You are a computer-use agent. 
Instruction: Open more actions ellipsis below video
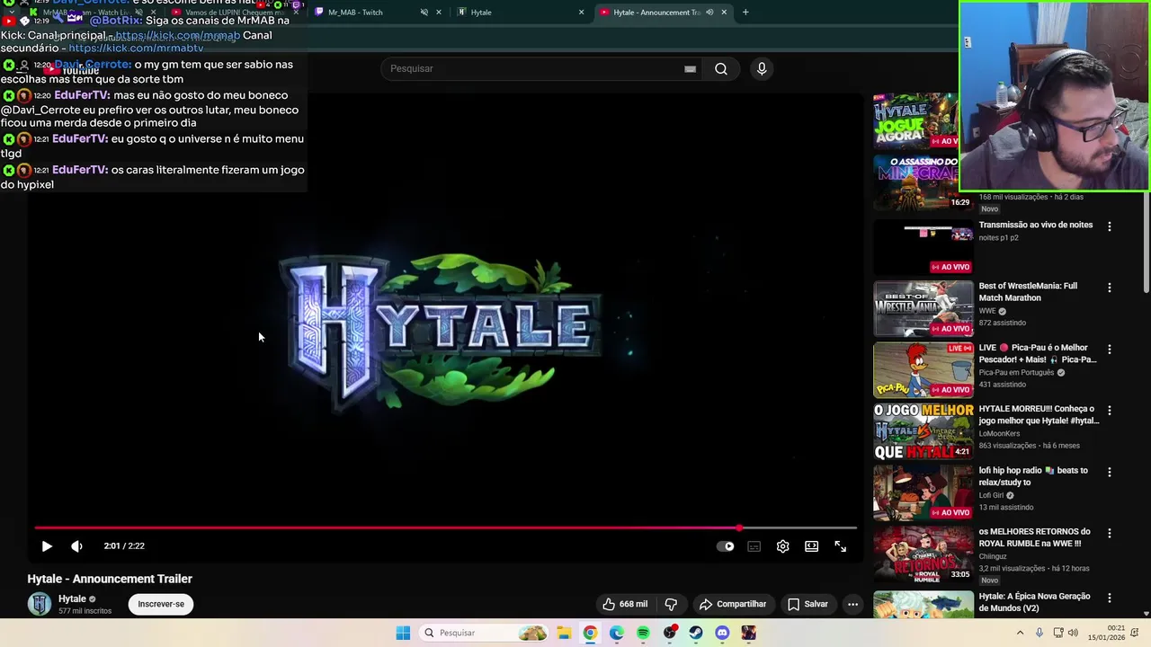[852, 604]
